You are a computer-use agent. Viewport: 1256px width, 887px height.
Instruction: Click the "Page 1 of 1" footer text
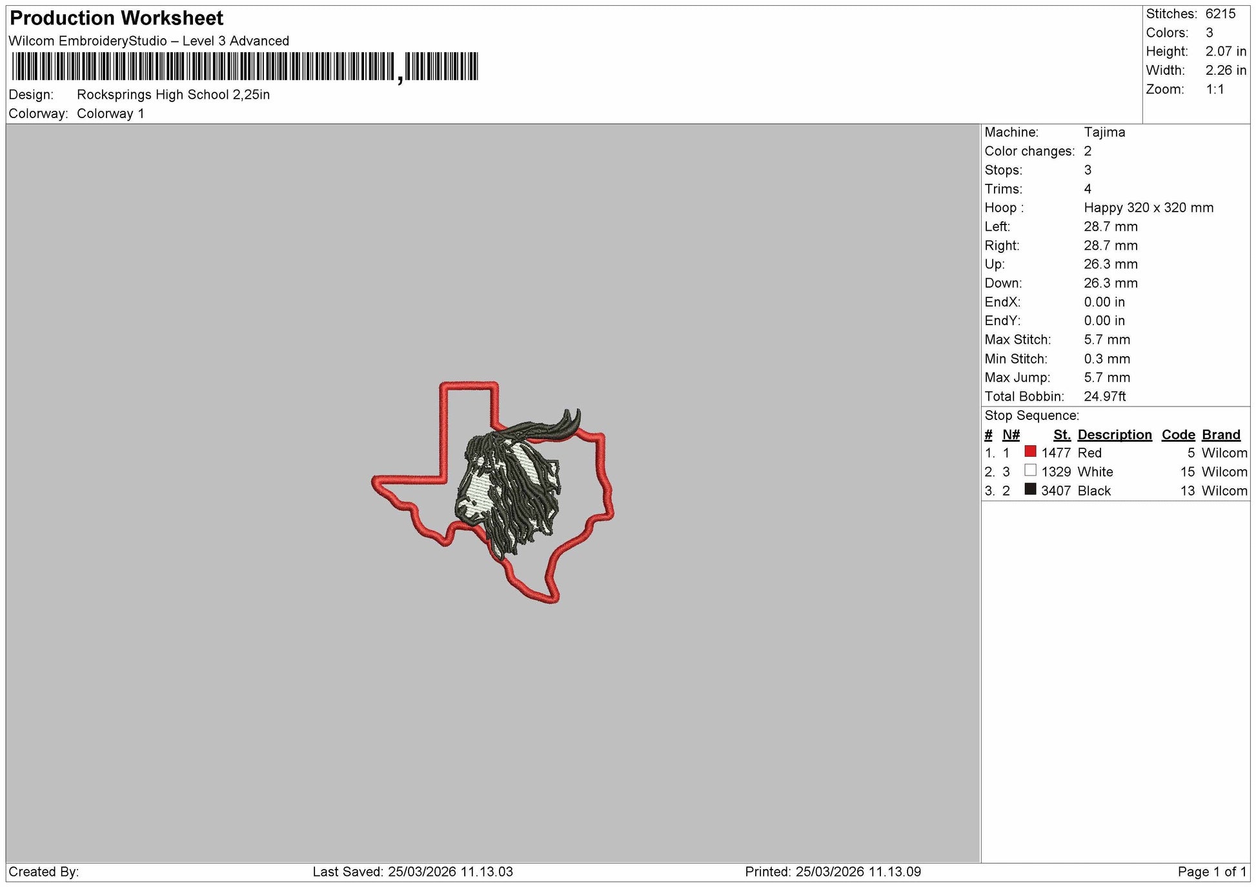point(1212,872)
